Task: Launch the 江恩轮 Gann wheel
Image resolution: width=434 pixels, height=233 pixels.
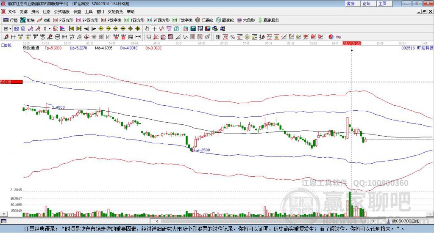Action: click(x=204, y=20)
